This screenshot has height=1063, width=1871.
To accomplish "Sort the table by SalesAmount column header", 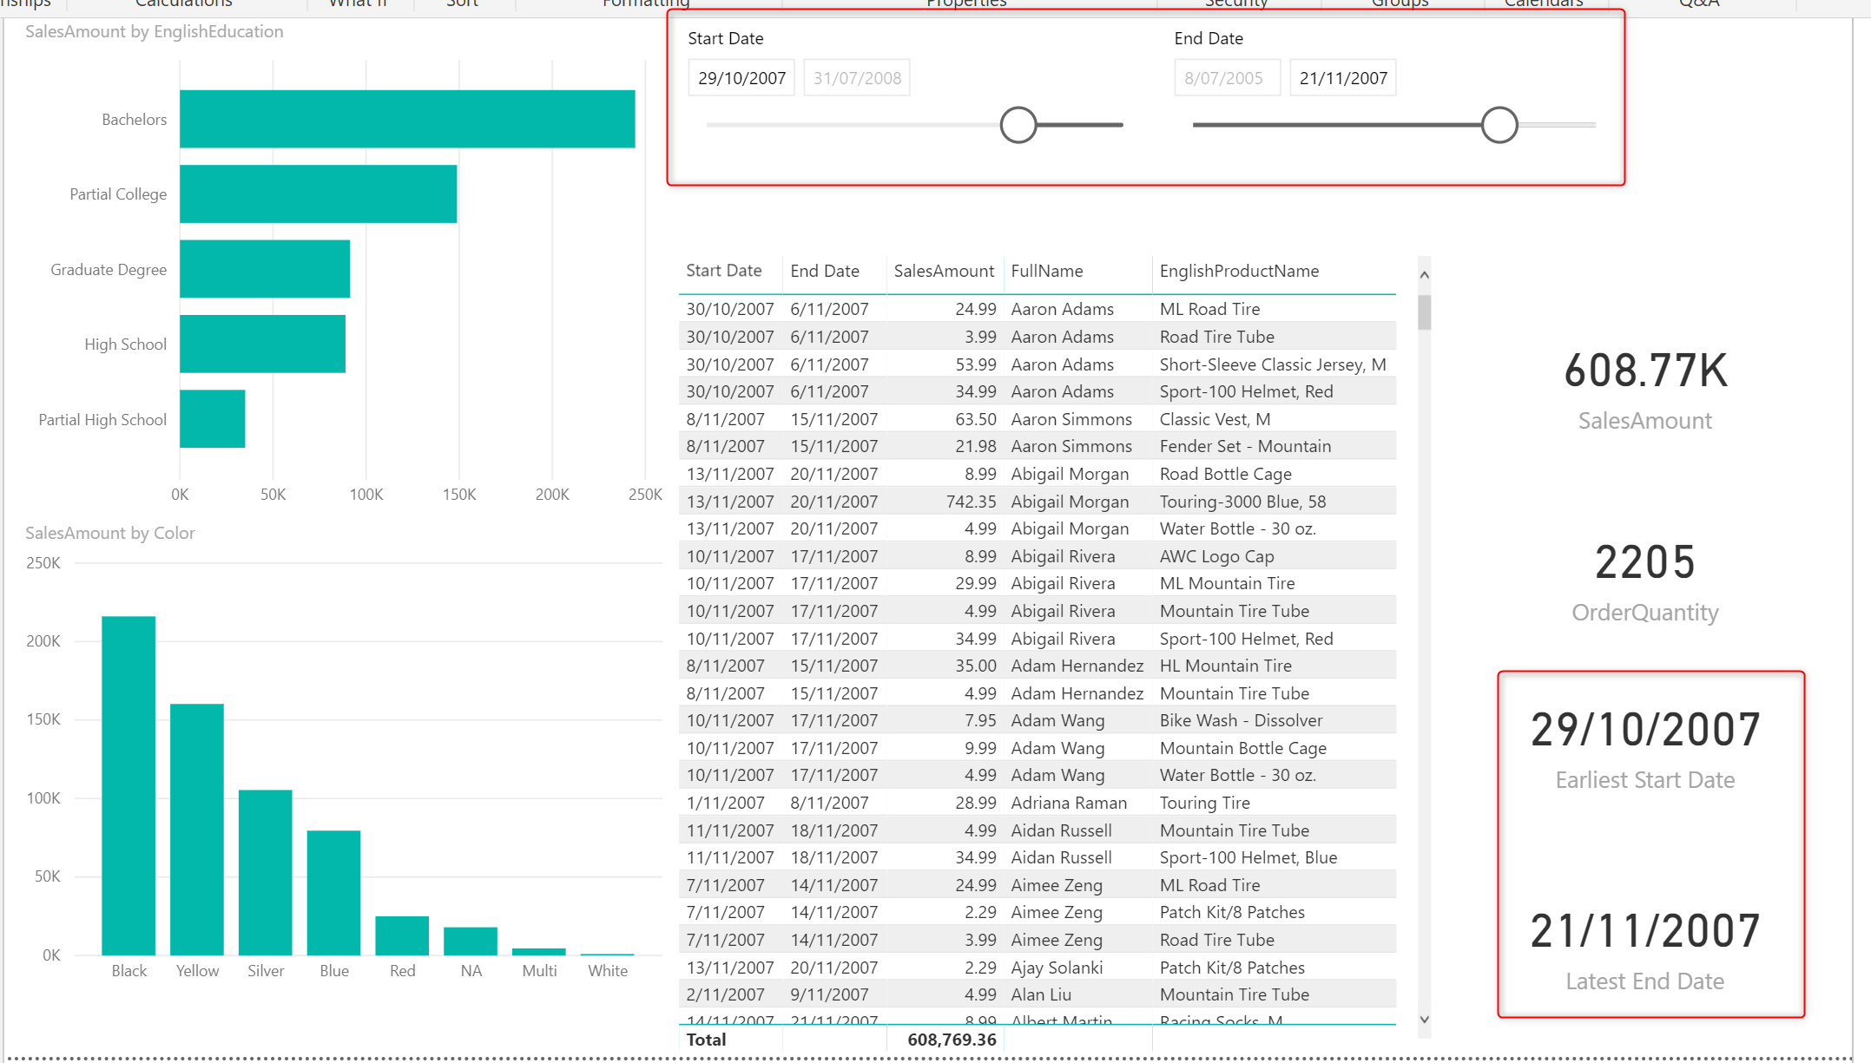I will [x=944, y=271].
